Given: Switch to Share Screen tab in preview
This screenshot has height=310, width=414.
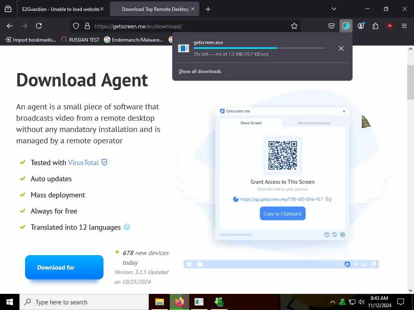Looking at the screenshot, I should (251, 123).
